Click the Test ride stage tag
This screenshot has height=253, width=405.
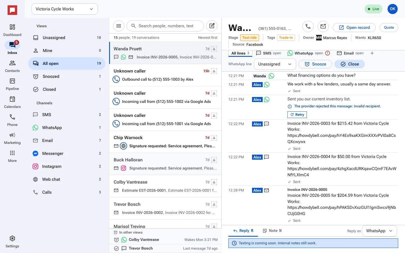click(249, 38)
